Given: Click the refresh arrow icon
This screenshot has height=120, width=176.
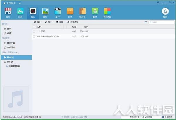Looking at the screenshot, I should [146, 22].
